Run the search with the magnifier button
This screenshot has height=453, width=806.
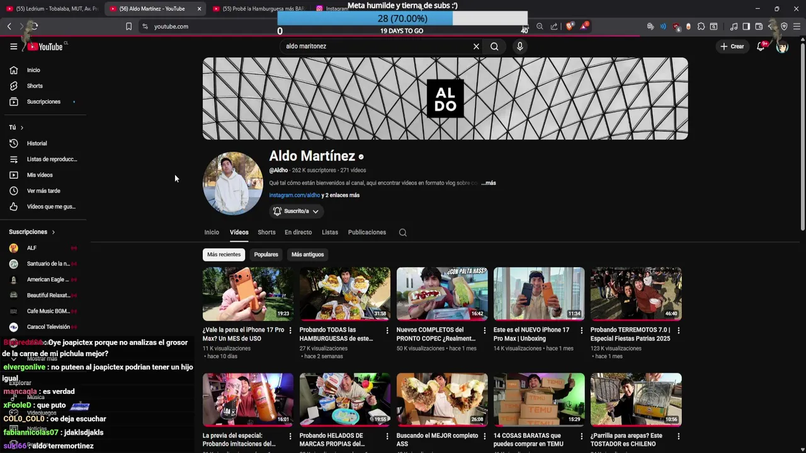[x=494, y=47]
